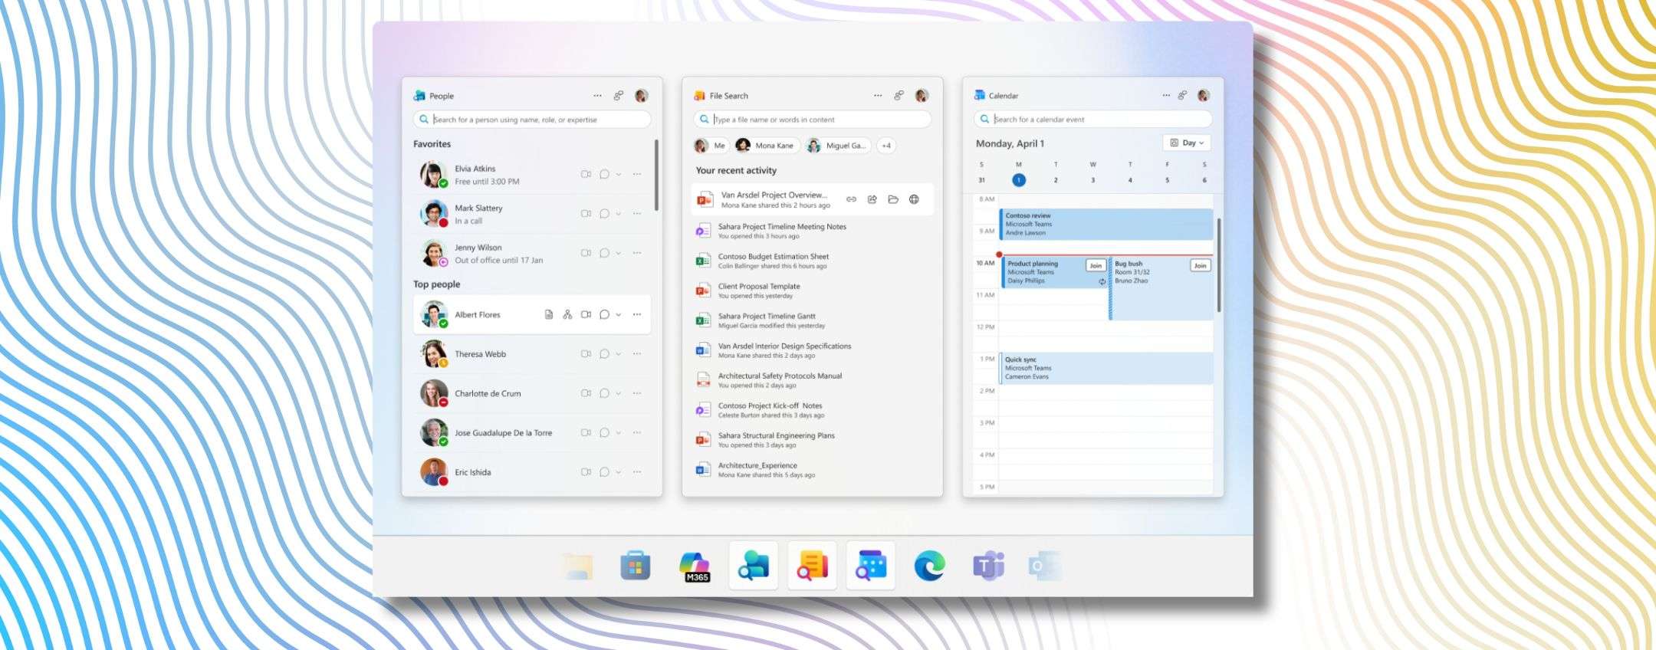
Task: Click link icon in File Search header
Action: pos(899,96)
